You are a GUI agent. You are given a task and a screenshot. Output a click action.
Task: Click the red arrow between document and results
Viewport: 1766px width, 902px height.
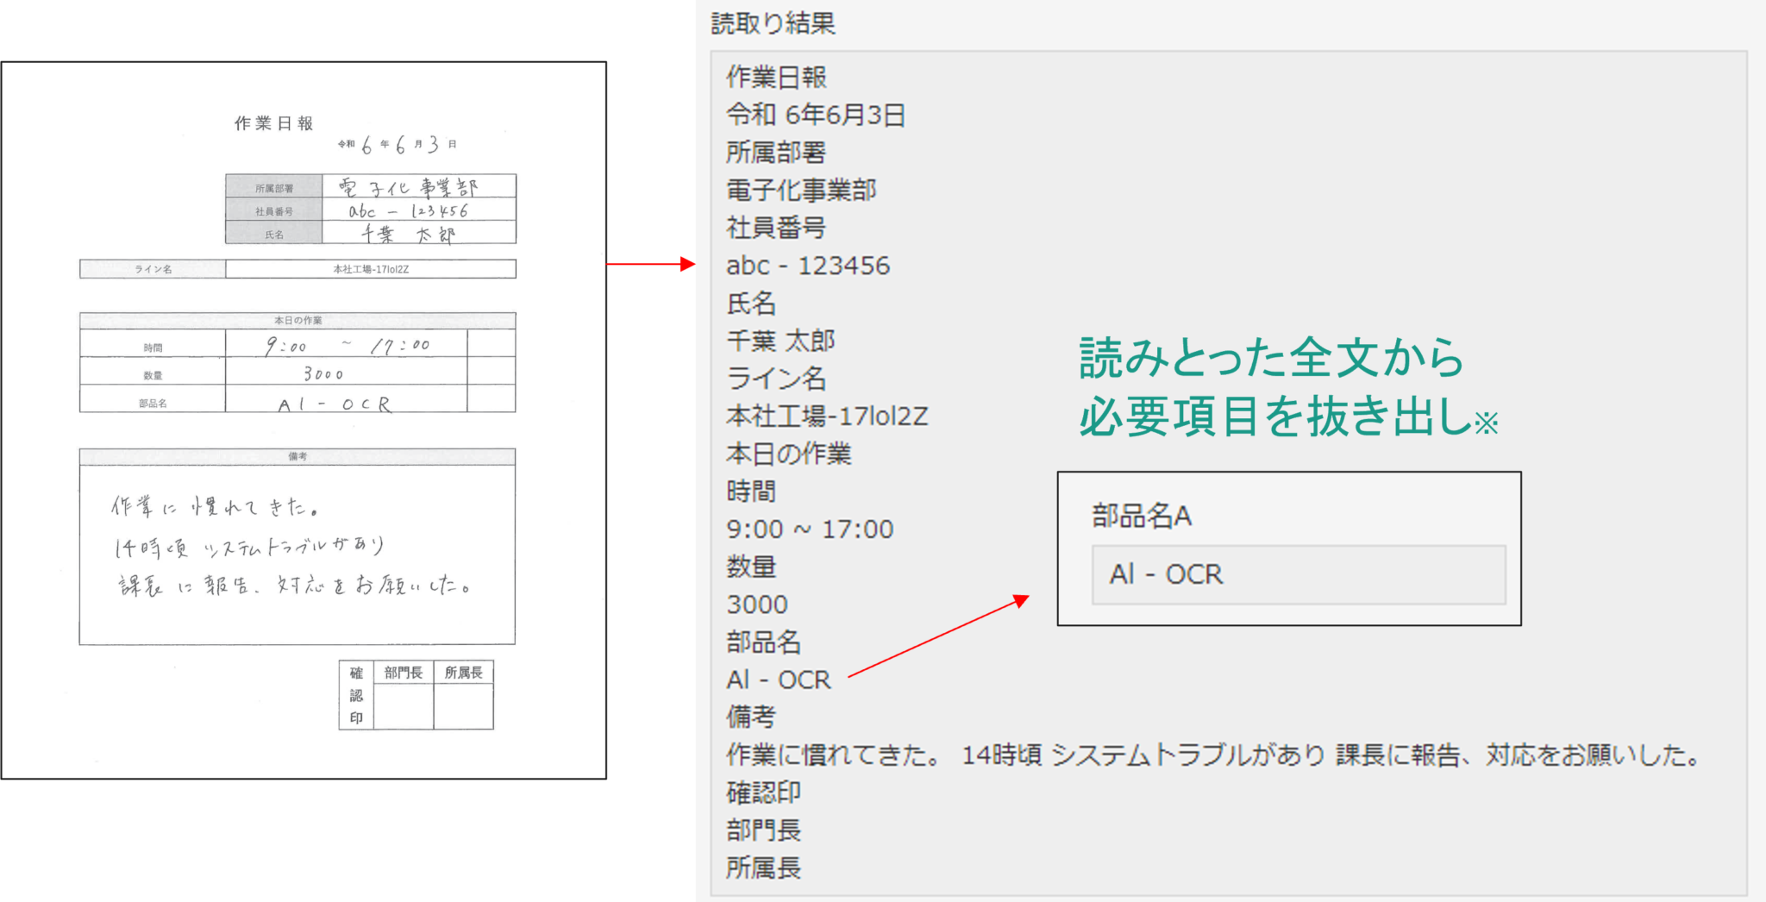[651, 265]
